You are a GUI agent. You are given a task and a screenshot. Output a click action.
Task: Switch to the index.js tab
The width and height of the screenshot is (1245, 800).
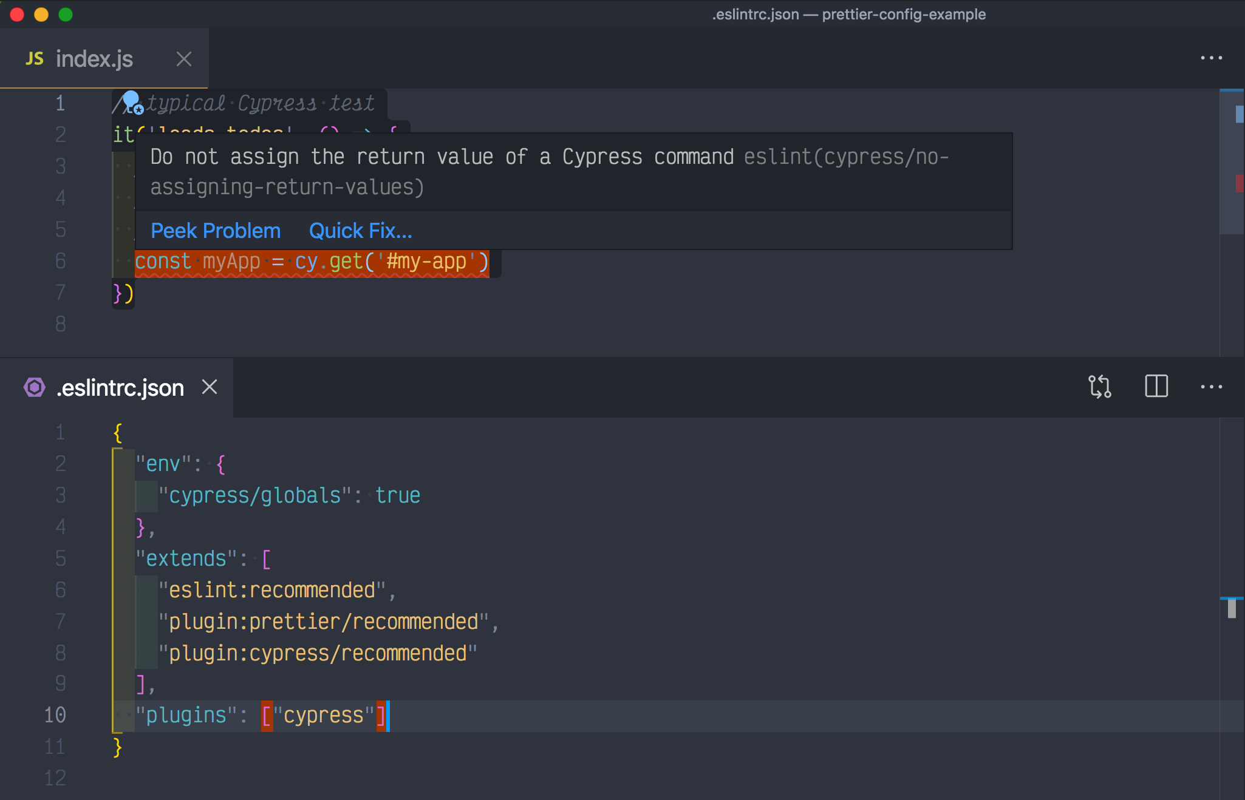point(104,59)
